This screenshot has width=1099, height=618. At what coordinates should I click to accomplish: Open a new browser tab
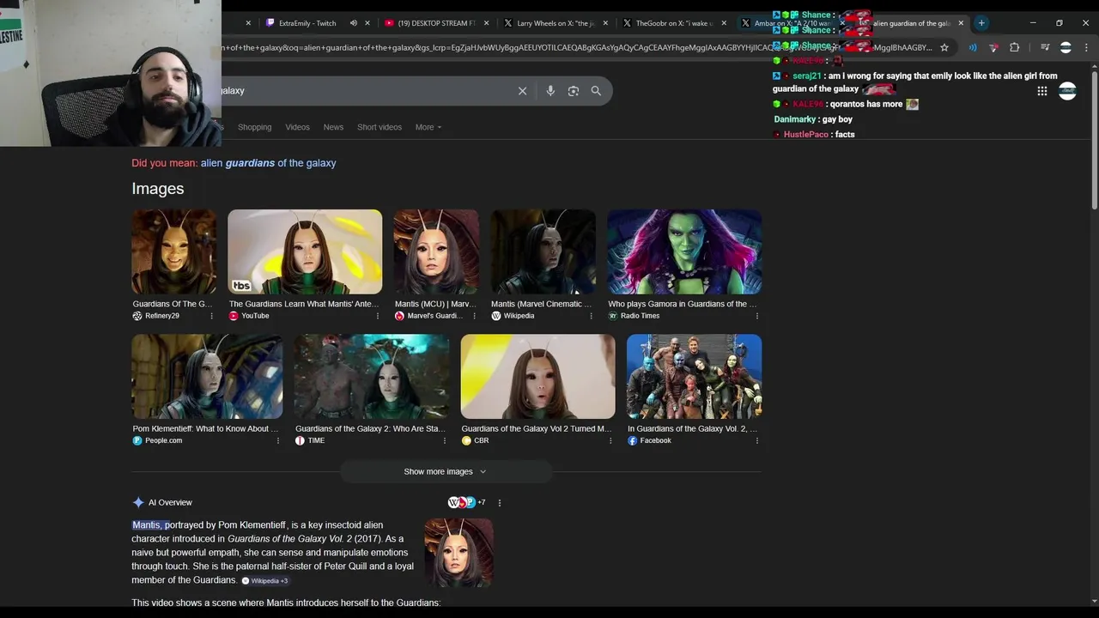tap(981, 23)
